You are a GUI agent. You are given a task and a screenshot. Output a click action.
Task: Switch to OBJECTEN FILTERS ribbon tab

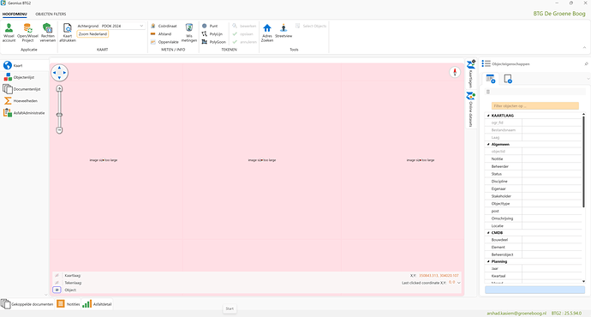(x=51, y=14)
